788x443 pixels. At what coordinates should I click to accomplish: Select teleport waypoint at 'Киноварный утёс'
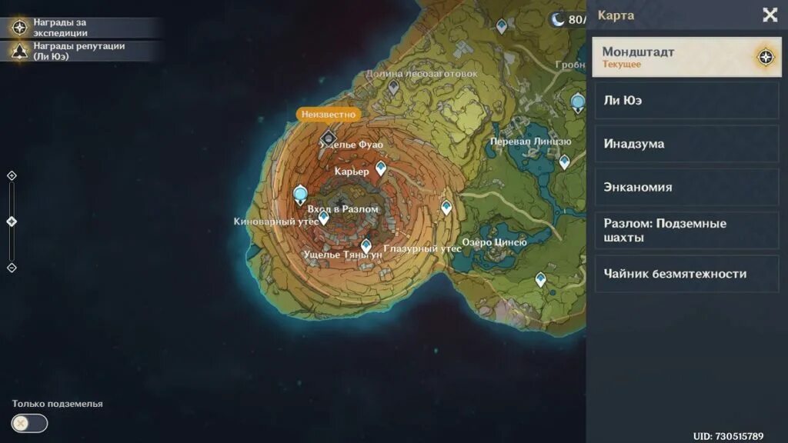[324, 218]
